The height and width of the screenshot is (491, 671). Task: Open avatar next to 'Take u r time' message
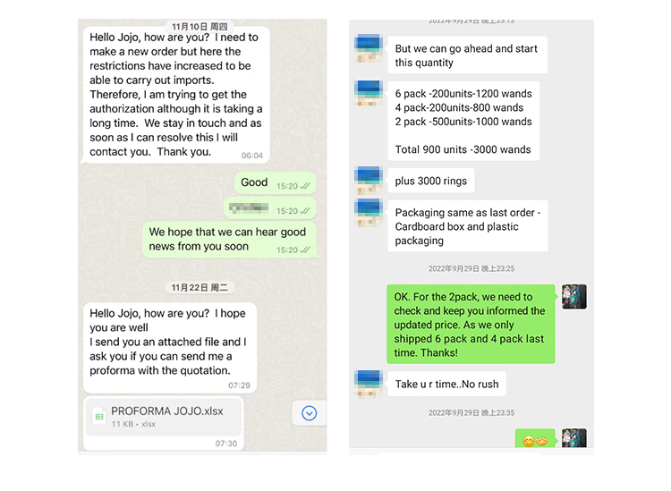tap(368, 384)
